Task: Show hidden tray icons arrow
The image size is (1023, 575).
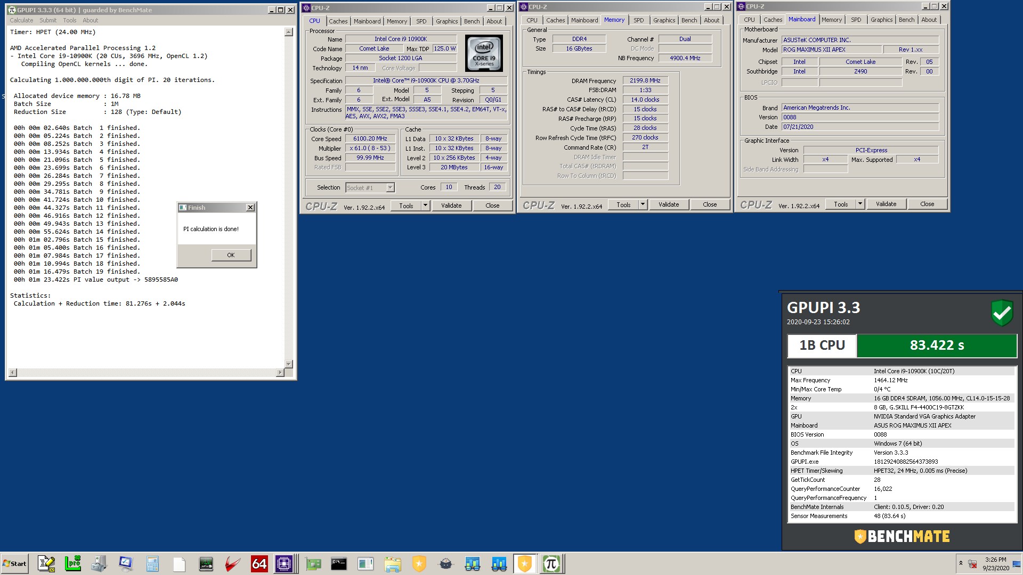Action: [x=961, y=563]
